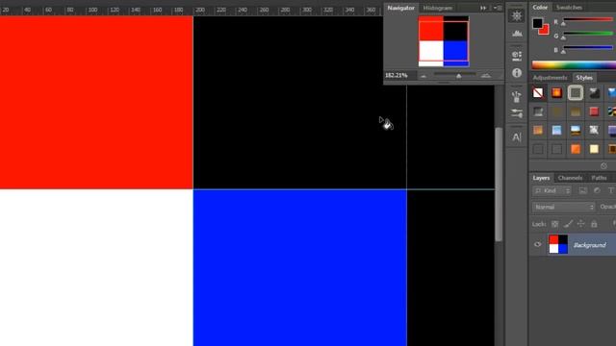
Task: Apply the sky-blue style in third row
Action: pyautogui.click(x=556, y=131)
